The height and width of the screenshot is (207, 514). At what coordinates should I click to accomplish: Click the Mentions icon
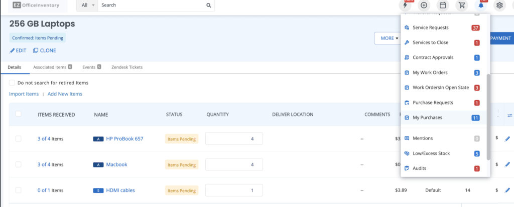(x=407, y=139)
